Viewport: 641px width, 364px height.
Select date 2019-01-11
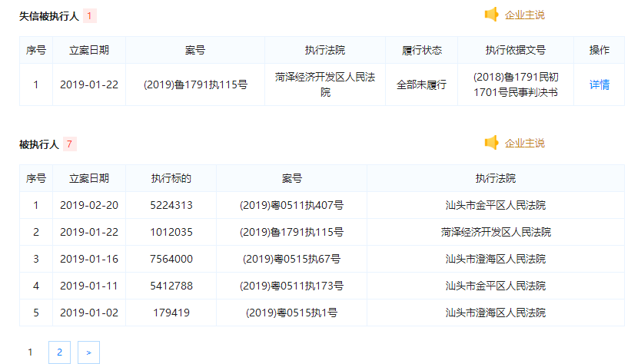click(89, 286)
